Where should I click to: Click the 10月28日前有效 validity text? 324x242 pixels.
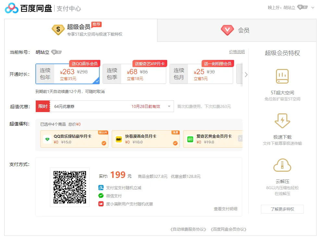[x=146, y=106]
